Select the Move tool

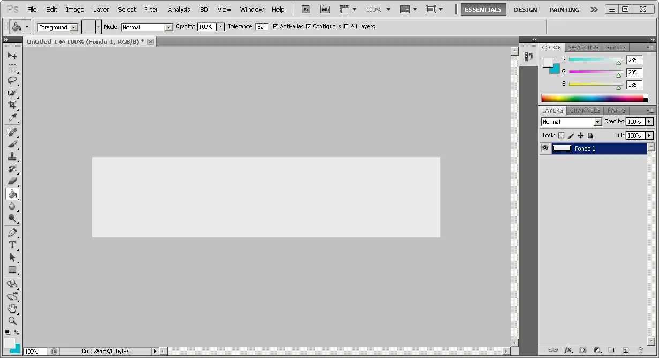pos(12,55)
